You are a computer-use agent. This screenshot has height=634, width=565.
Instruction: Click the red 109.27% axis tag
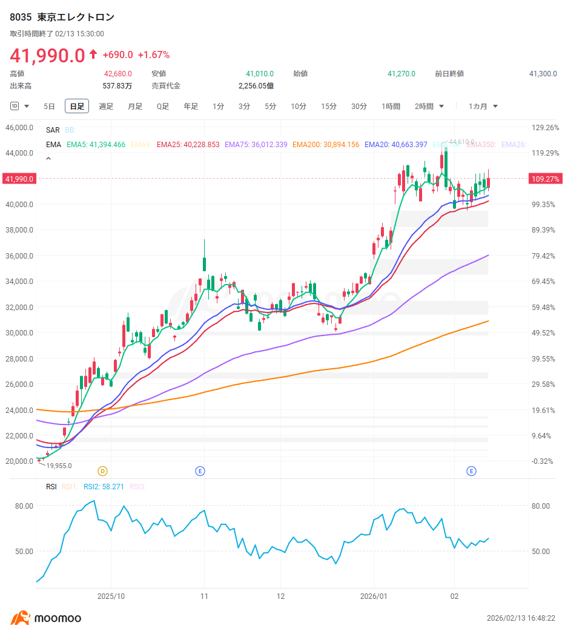point(545,179)
